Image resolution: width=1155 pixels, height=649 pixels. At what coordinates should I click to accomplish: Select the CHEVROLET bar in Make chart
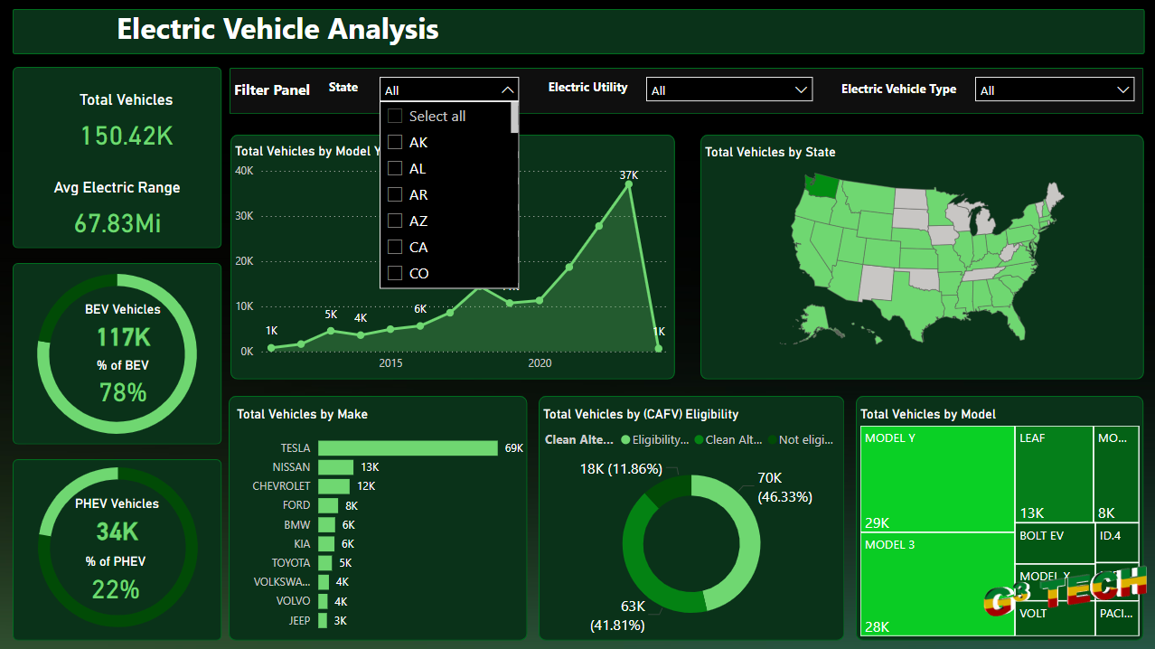tap(333, 486)
